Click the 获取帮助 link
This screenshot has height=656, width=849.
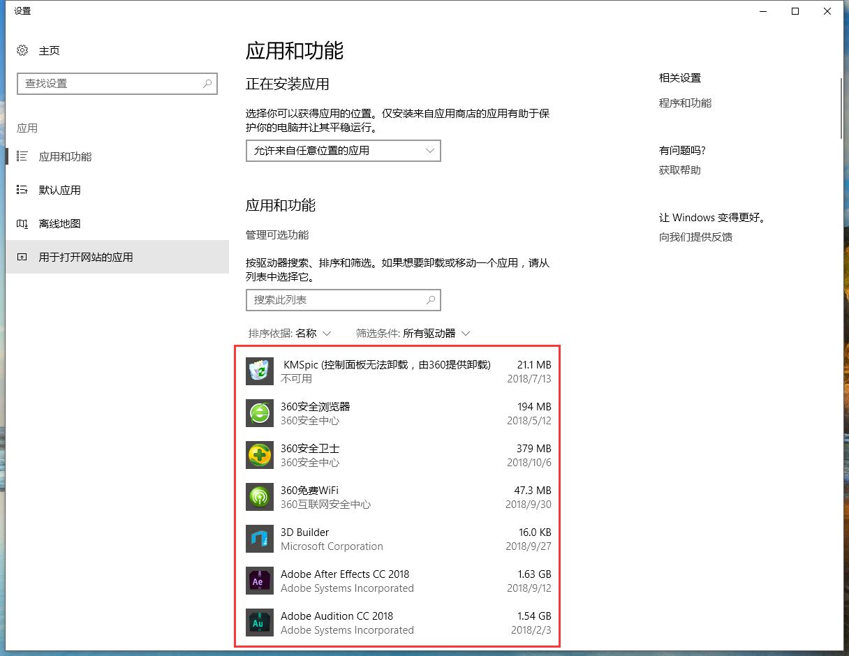click(679, 170)
